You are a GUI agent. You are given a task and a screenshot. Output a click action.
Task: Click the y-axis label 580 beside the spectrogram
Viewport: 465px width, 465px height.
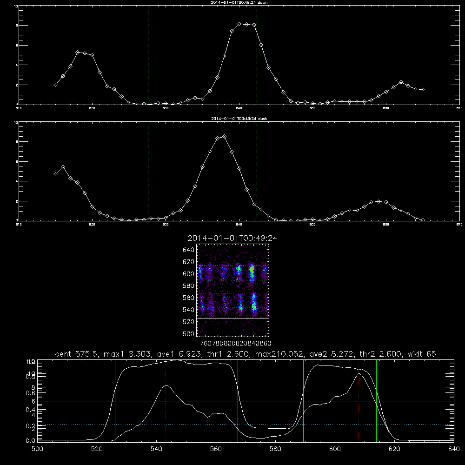[x=189, y=286]
